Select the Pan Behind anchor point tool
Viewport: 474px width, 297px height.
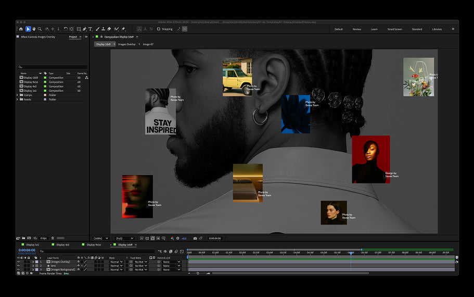coord(71,29)
